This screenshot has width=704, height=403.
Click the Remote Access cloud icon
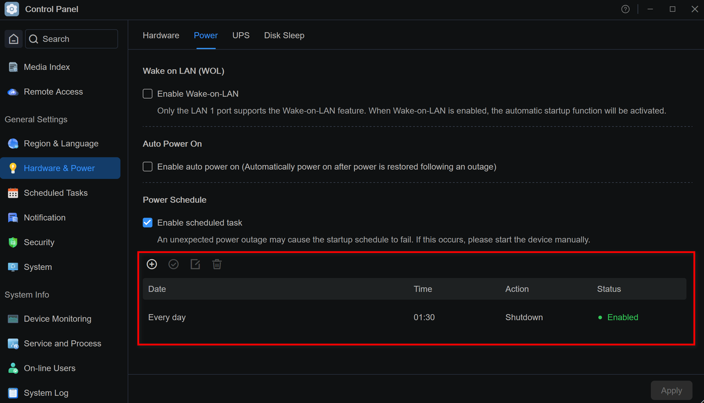13,92
